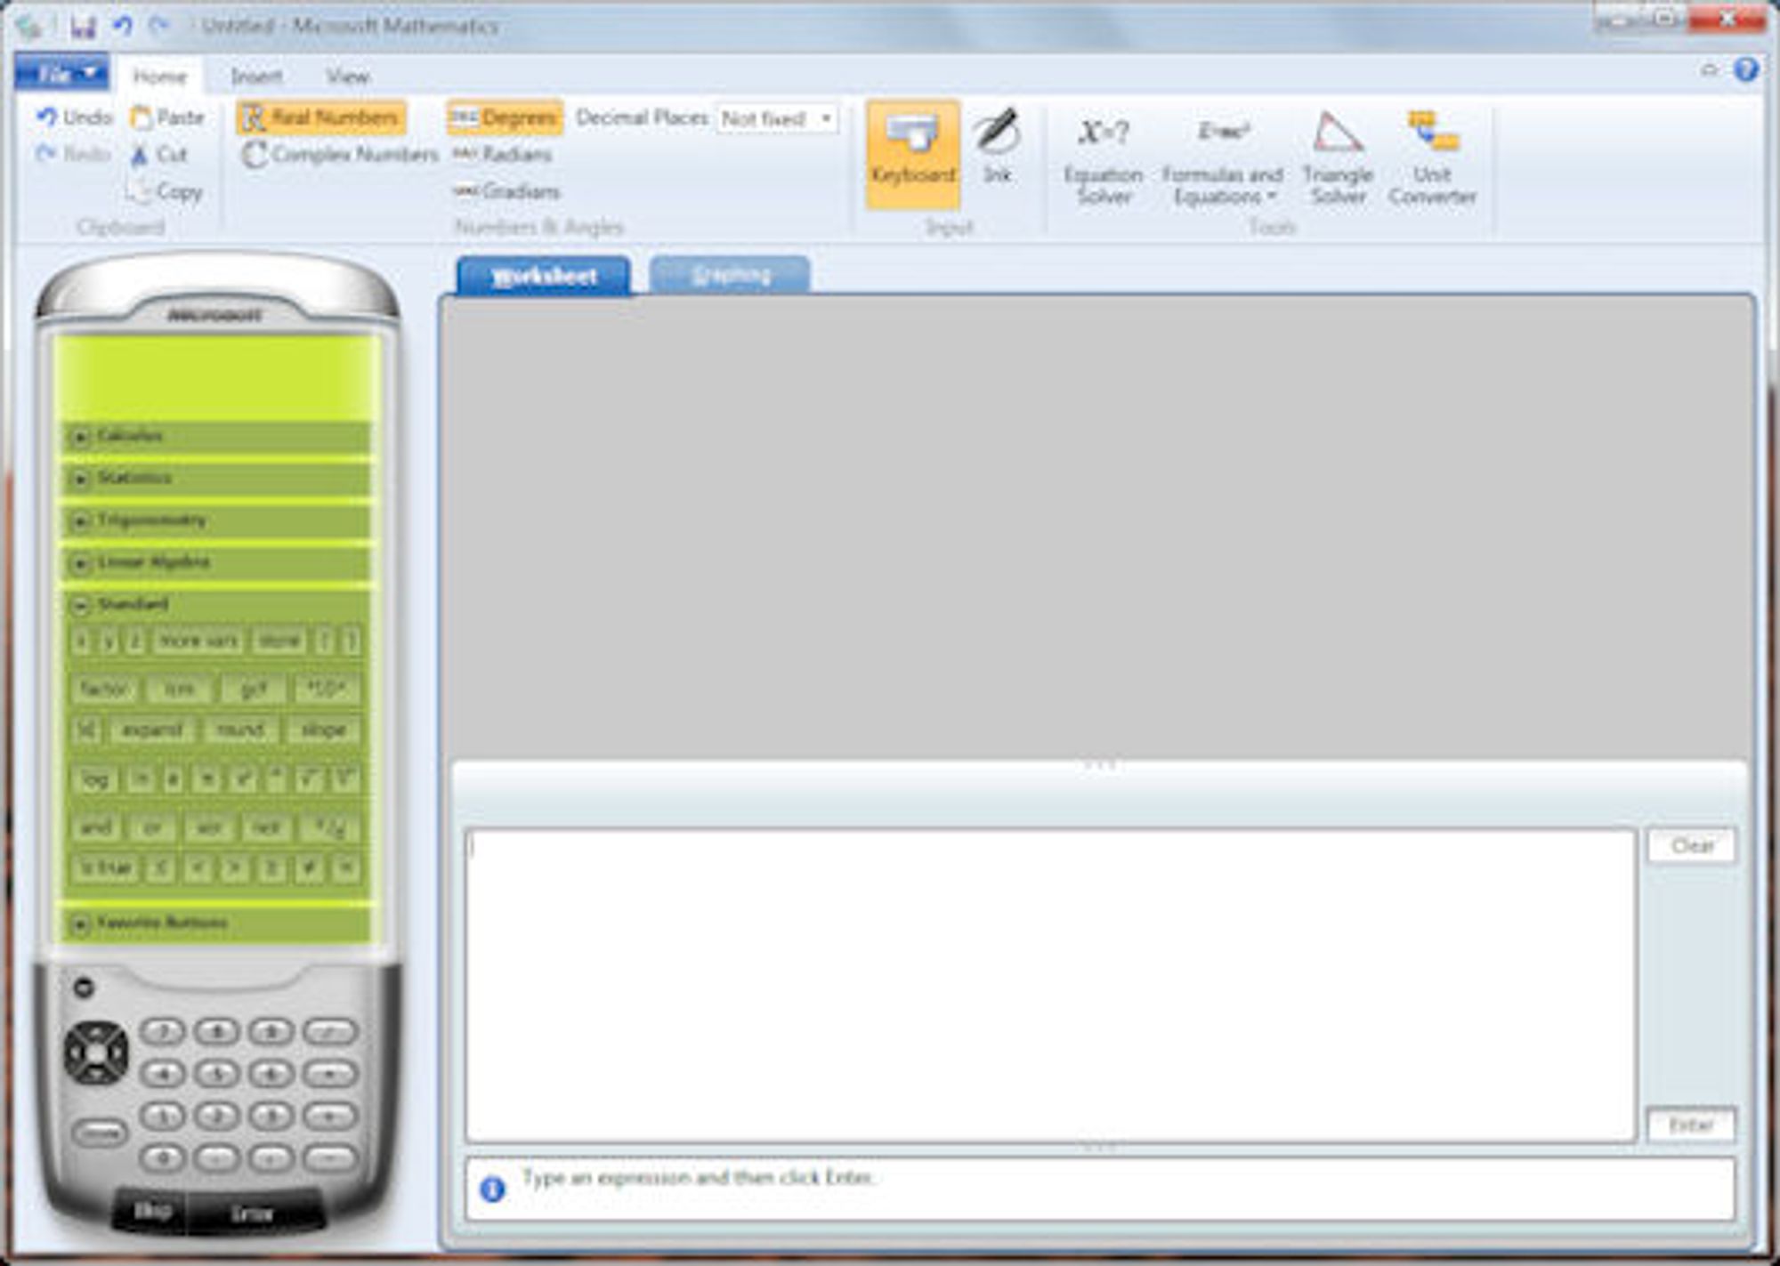Click the number 5 keypad button

tap(216, 1074)
